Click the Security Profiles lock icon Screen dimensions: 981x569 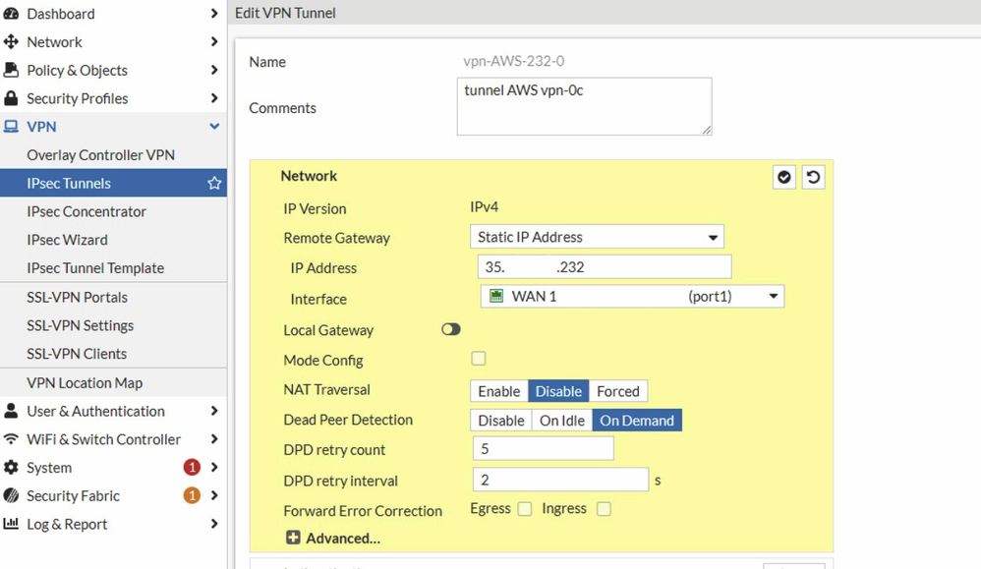click(12, 98)
